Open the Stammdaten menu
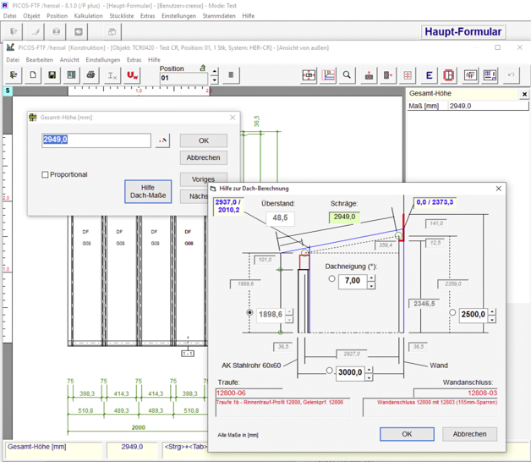 [x=220, y=16]
